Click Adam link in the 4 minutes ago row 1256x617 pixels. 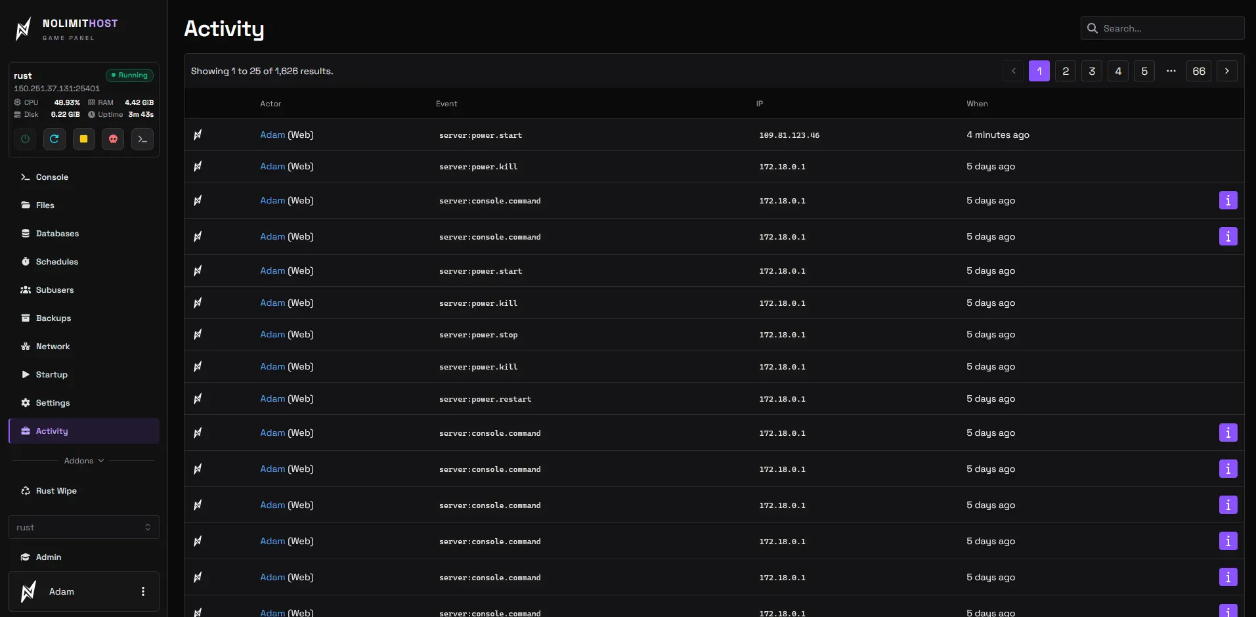272,135
